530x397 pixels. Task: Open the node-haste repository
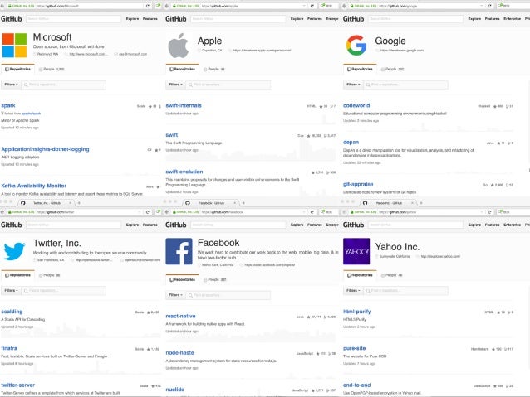coord(179,353)
